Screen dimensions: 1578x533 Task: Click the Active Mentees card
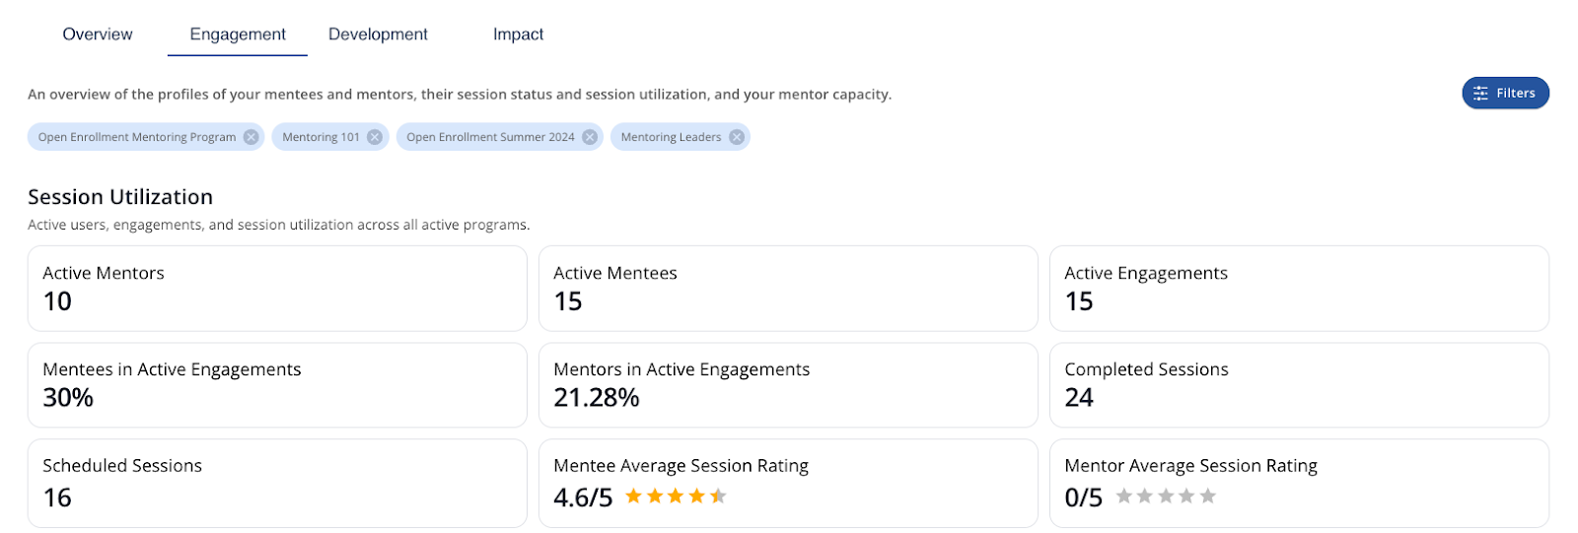(x=788, y=288)
